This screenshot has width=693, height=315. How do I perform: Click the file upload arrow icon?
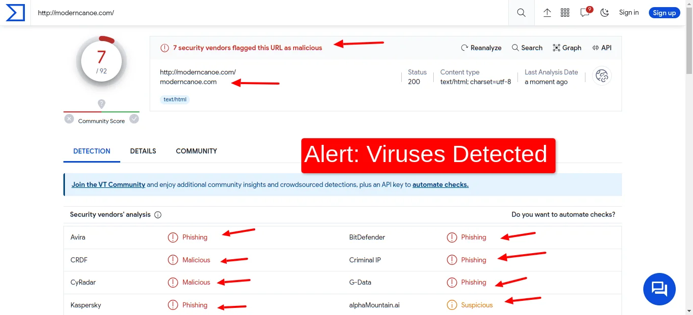click(x=547, y=12)
